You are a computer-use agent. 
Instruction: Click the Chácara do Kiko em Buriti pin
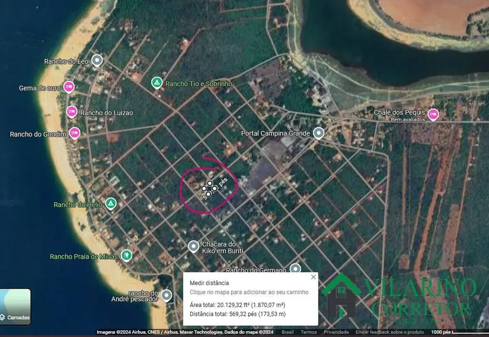[193, 246]
